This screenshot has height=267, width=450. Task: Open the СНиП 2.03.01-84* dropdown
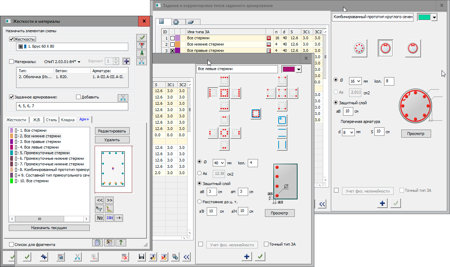click(63, 62)
